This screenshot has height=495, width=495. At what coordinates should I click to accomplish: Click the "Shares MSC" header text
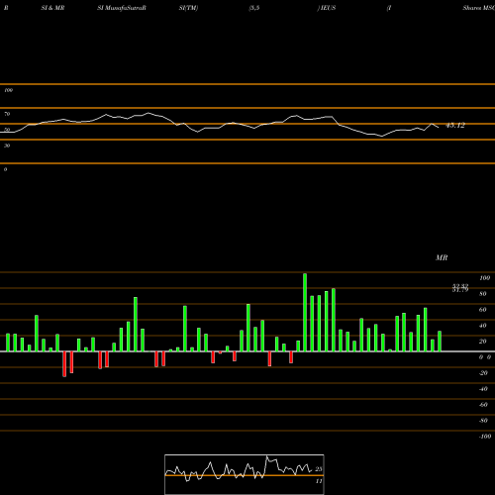coord(478,8)
